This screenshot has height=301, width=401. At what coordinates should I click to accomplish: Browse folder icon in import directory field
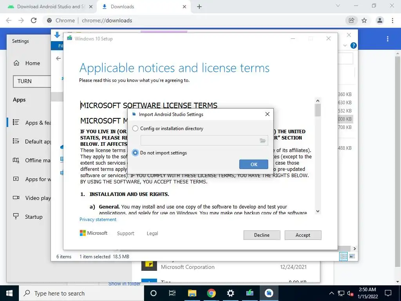263,140
